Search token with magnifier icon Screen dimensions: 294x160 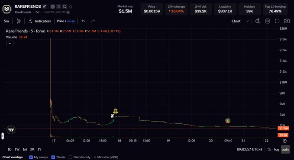point(65,7)
